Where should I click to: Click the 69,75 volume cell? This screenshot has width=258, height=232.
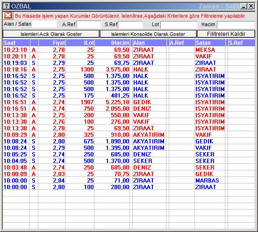coord(122,63)
